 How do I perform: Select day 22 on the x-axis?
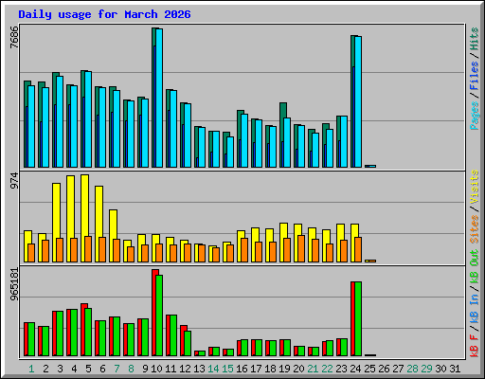[327, 369]
